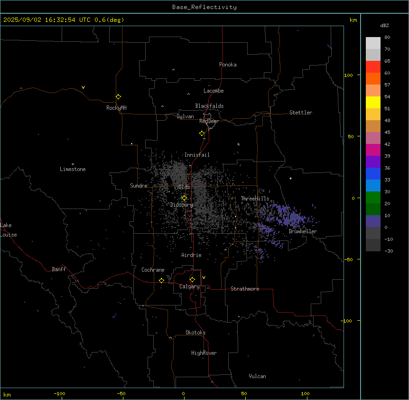Click the Innisfail city label

click(x=197, y=155)
